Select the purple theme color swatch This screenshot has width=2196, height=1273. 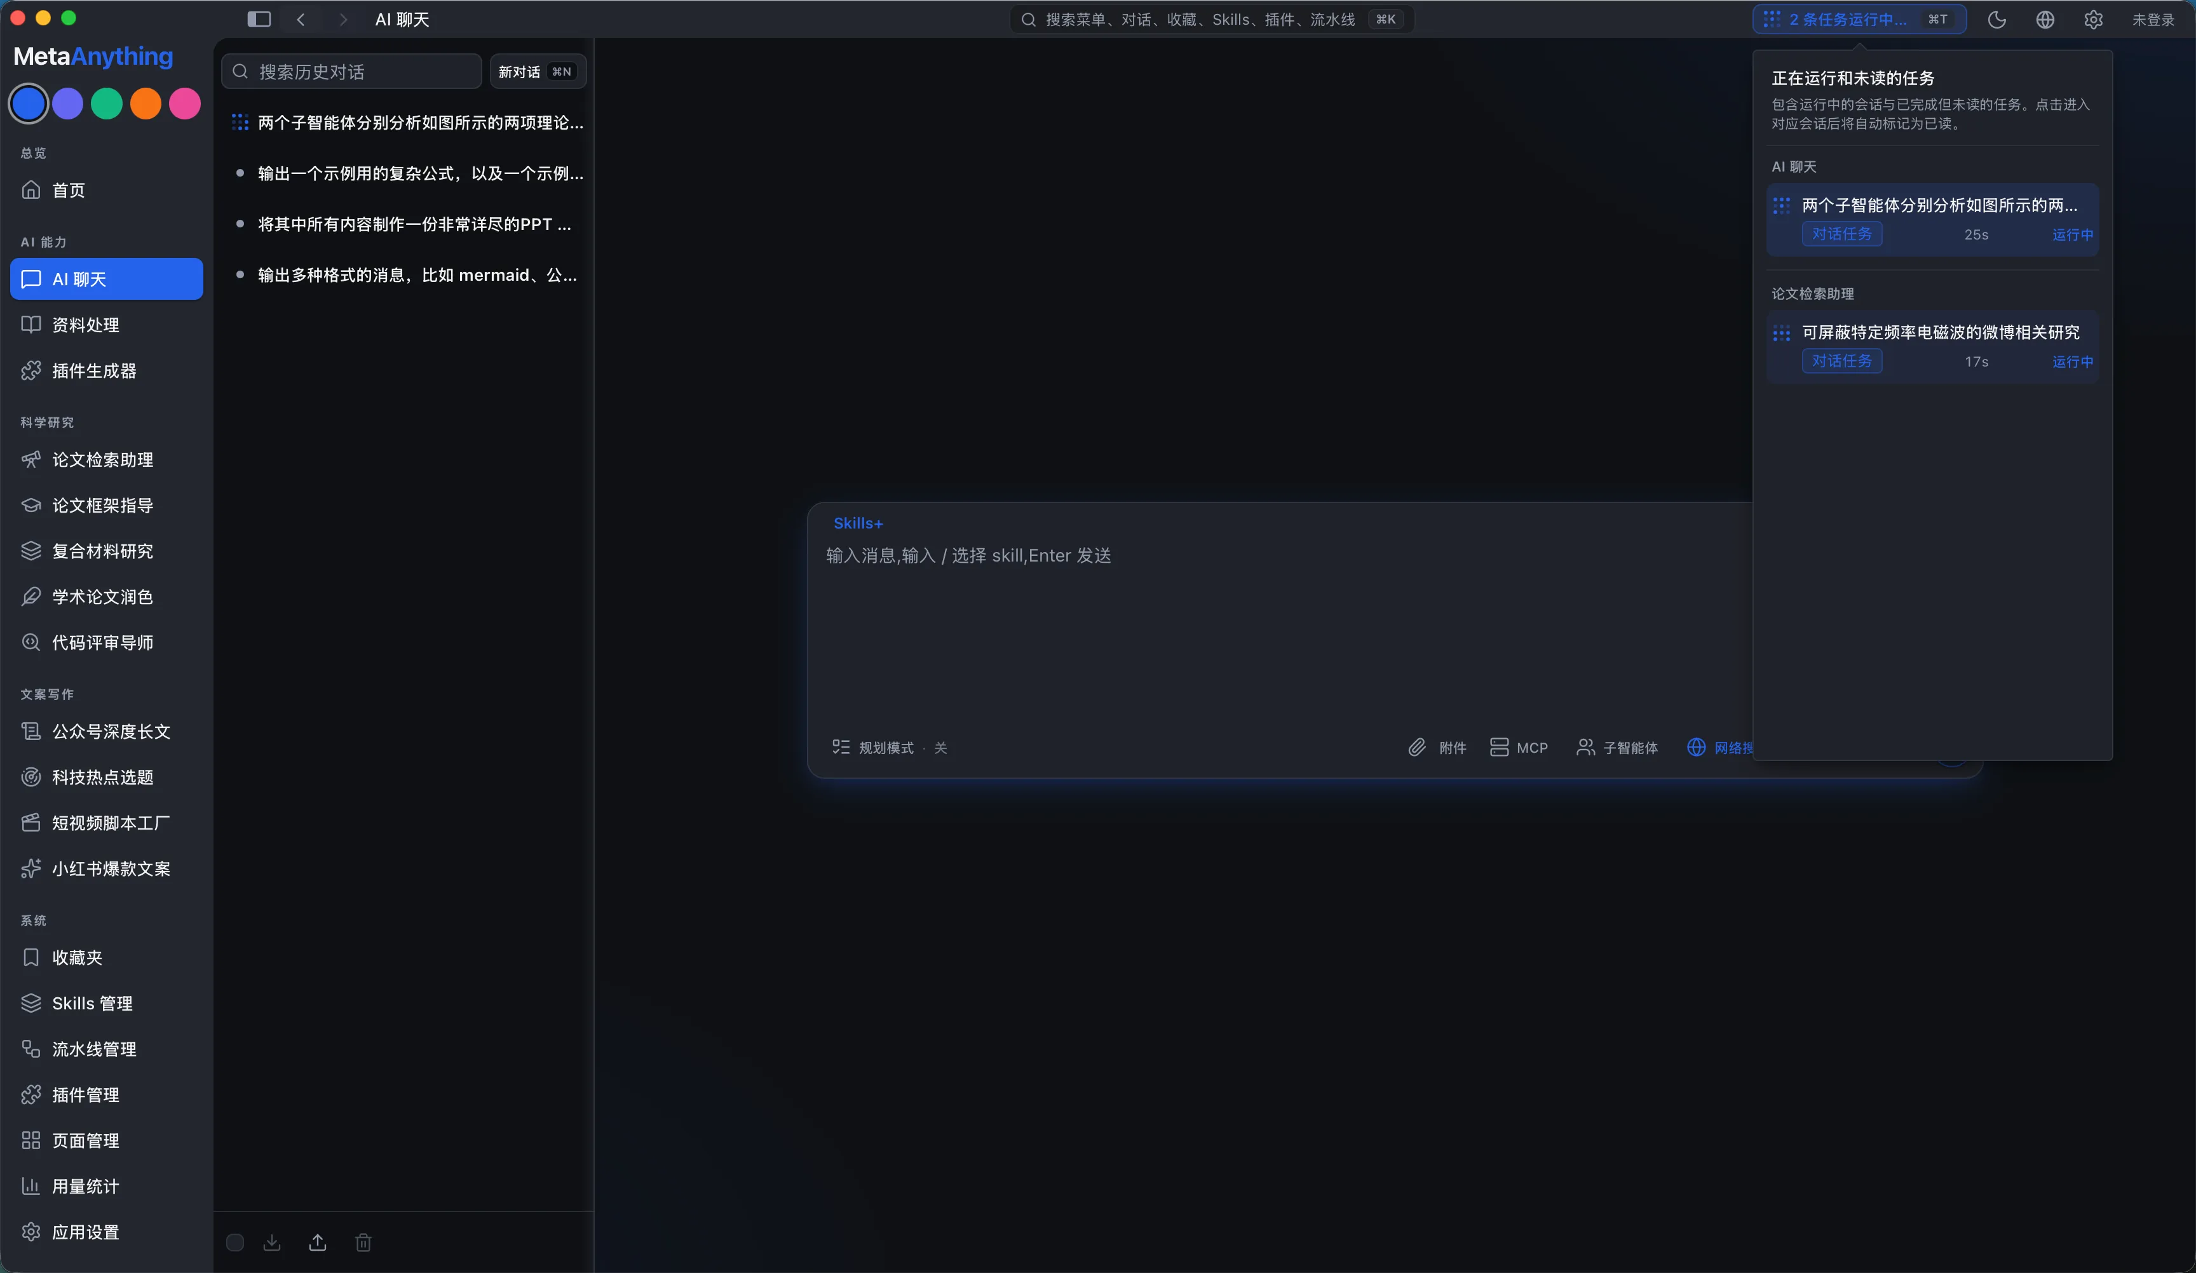click(x=68, y=104)
